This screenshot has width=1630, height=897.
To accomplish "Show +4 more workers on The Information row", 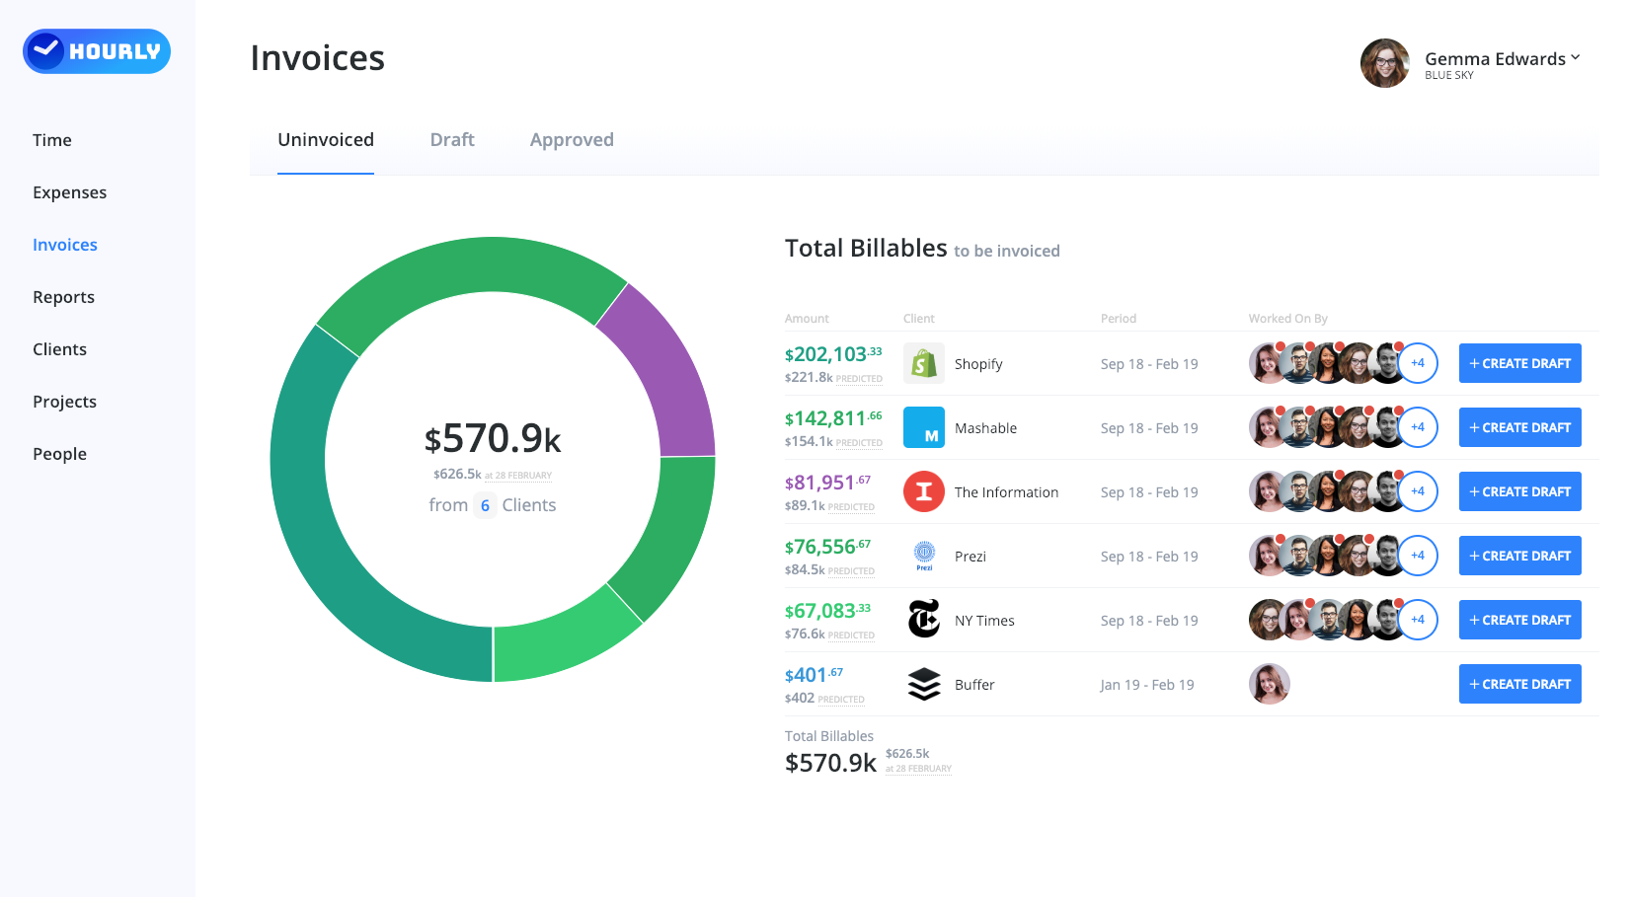I will pos(1418,491).
